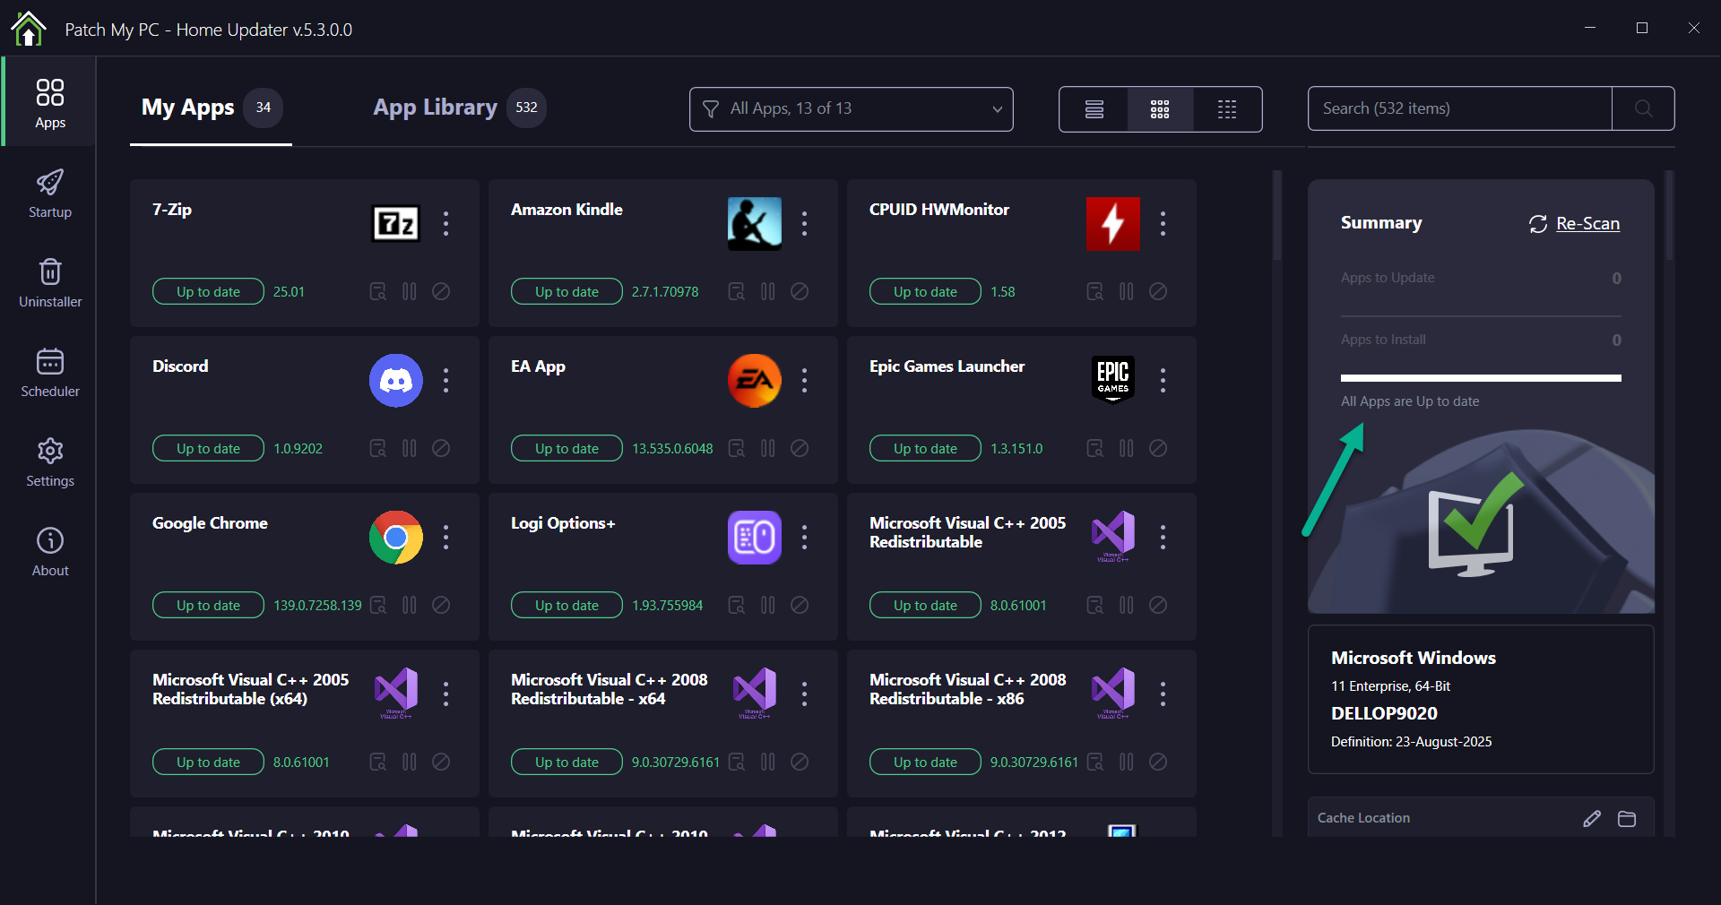Switch to list view layout
The width and height of the screenshot is (1721, 905).
coord(1094,109)
